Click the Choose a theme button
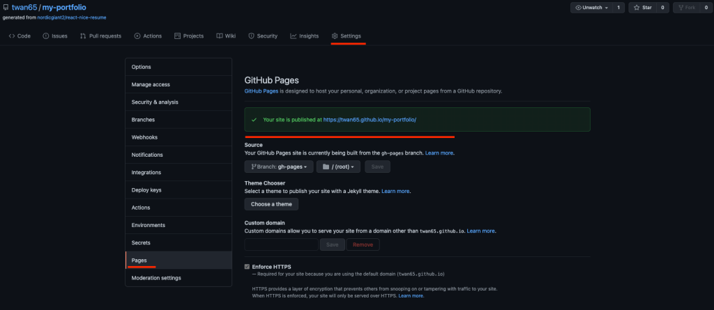This screenshot has width=714, height=310. [x=271, y=204]
